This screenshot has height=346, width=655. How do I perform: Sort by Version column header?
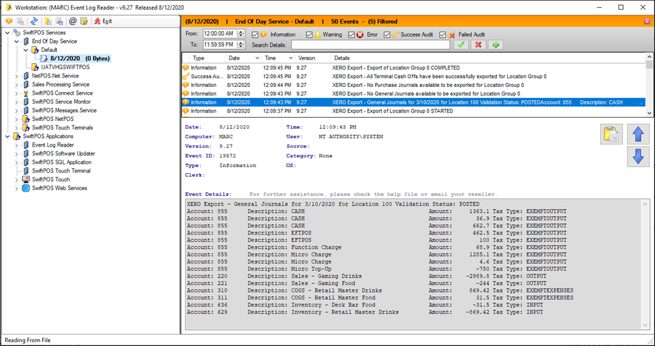point(312,58)
